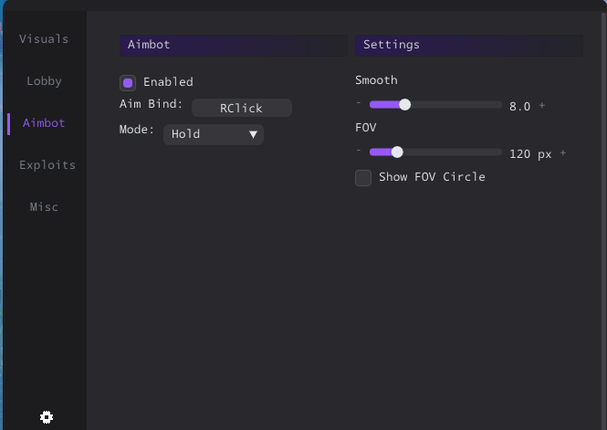Toggle the Enabled checkbox
The width and height of the screenshot is (607, 430).
(x=128, y=83)
